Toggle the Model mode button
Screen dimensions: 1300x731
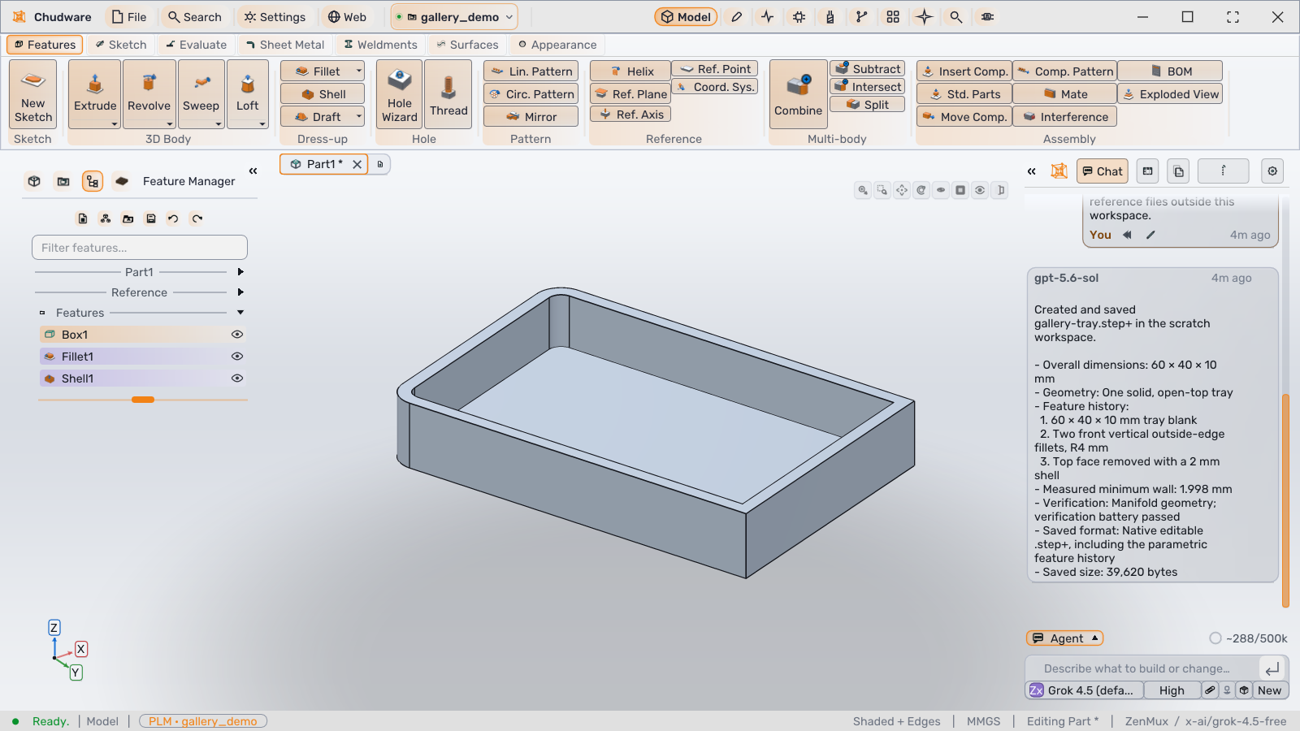point(686,17)
